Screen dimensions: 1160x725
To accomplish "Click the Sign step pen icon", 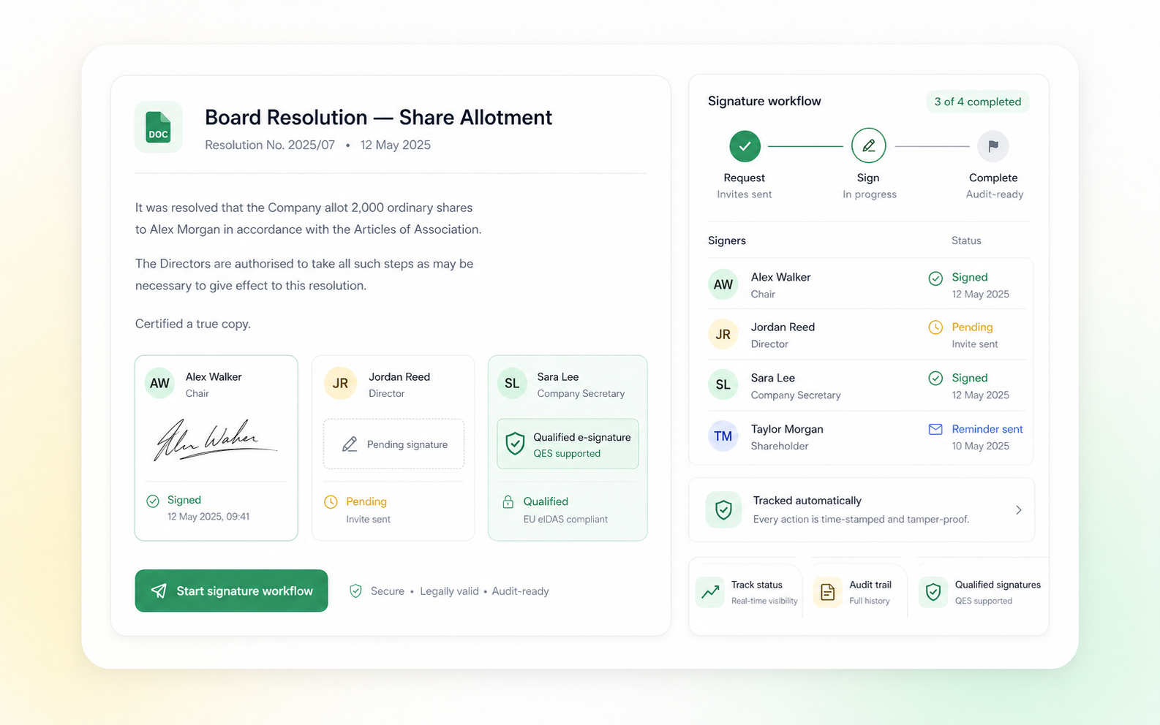I will tap(868, 146).
